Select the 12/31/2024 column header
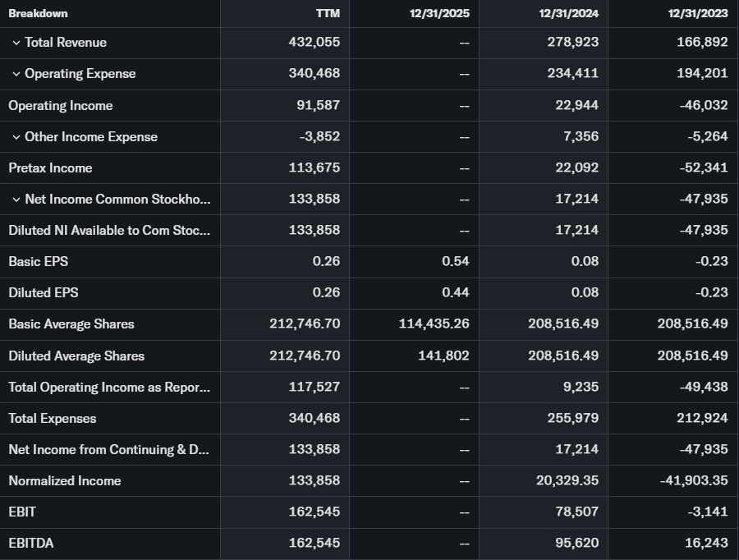The image size is (739, 560). (x=568, y=13)
